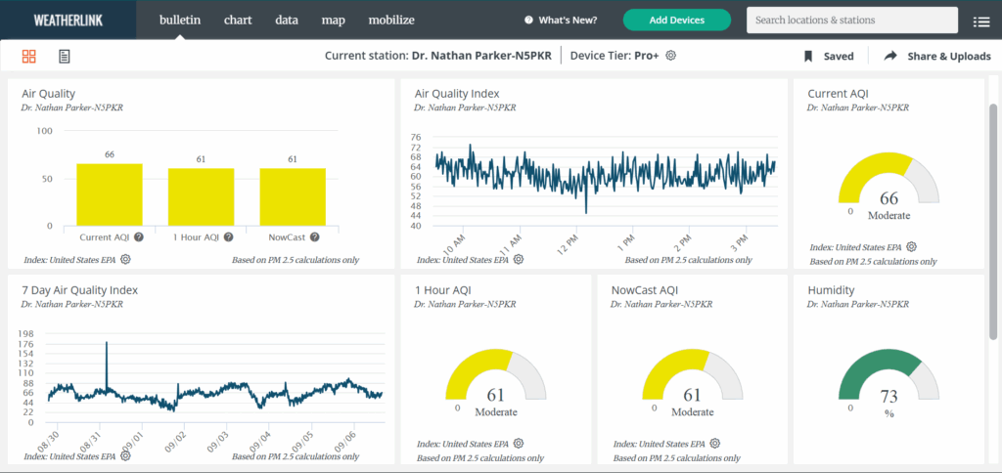Open index settings gear in Current AQI card
Screen dimensions: 1002x473
(911, 247)
